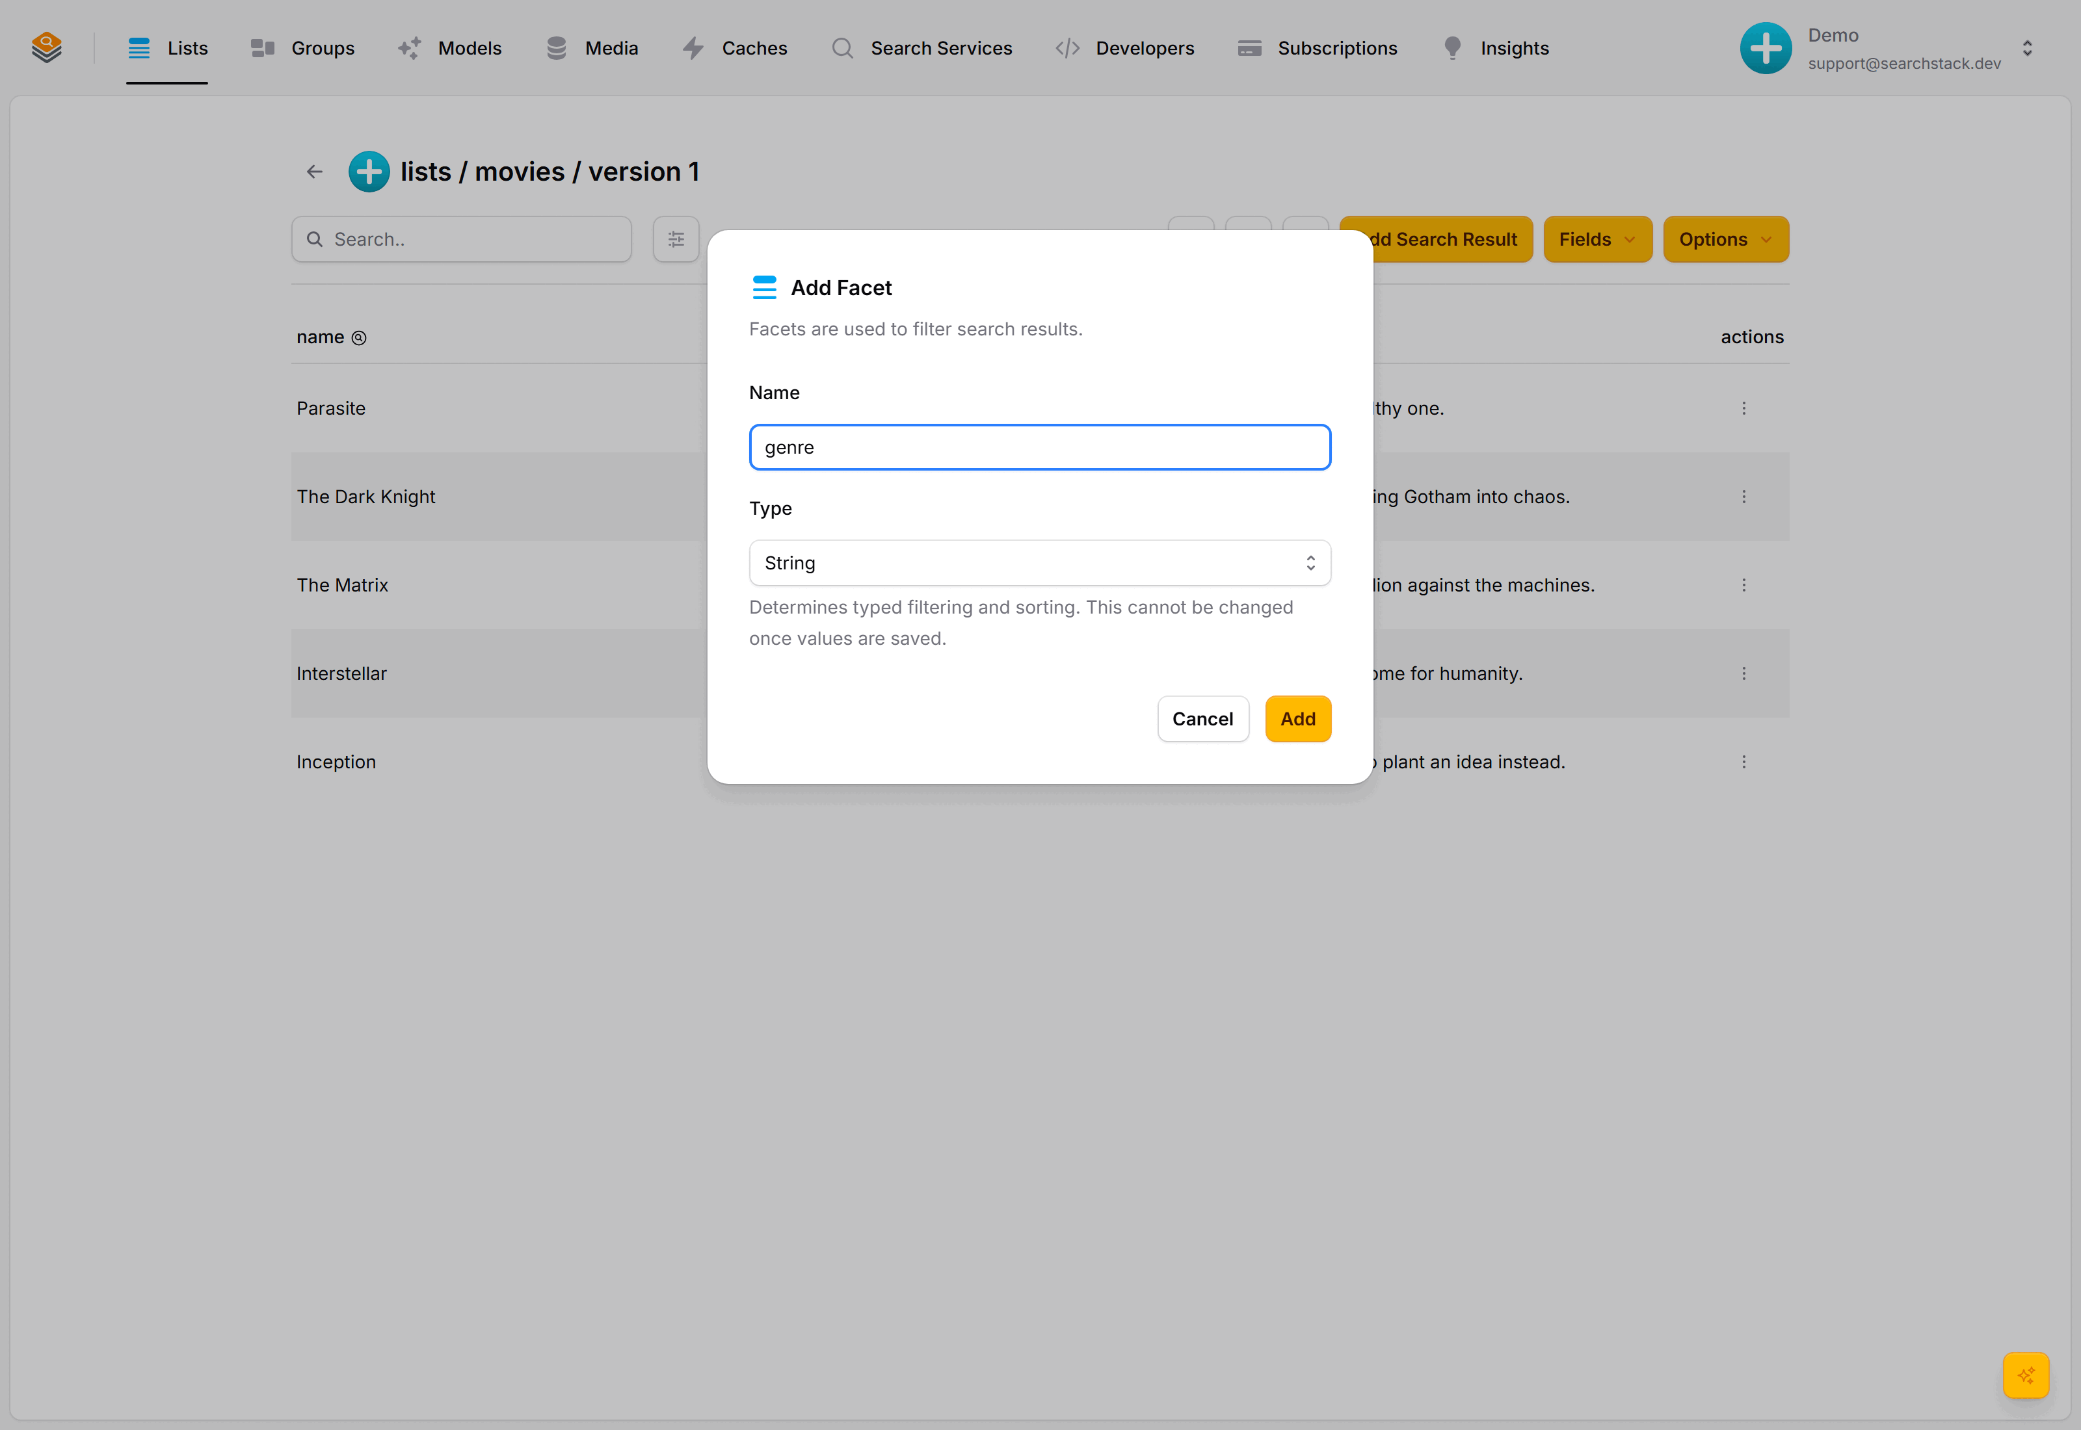Edit the facet Name field containing genre
The image size is (2081, 1430).
pos(1040,447)
